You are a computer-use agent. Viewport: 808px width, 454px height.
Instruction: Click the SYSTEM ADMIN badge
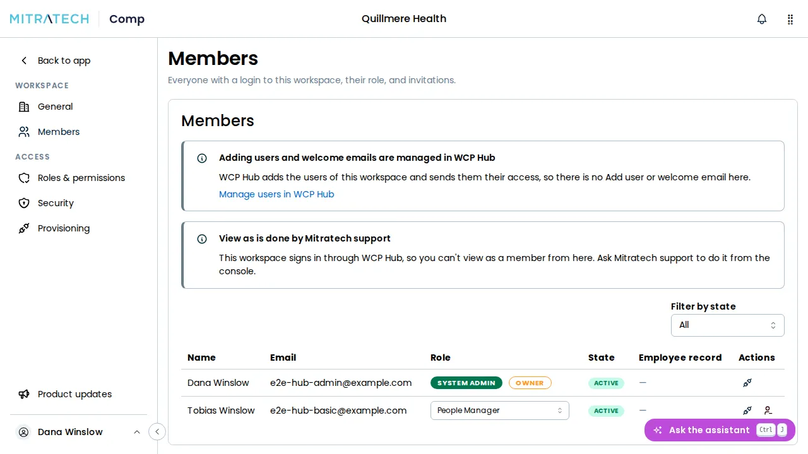466,383
